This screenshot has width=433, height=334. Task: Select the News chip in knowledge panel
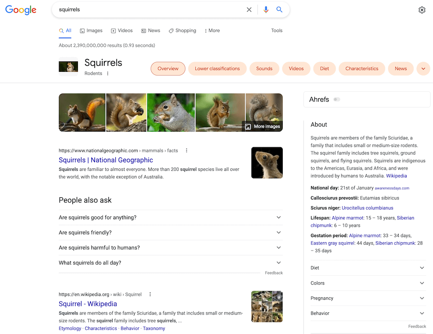[401, 68]
